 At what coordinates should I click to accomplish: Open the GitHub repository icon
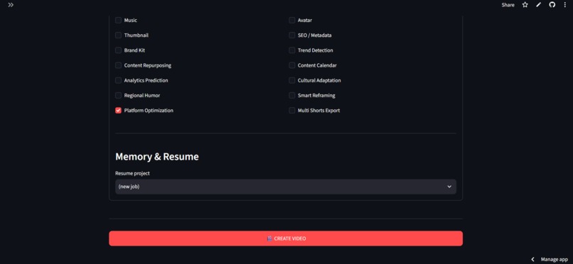[x=552, y=5]
